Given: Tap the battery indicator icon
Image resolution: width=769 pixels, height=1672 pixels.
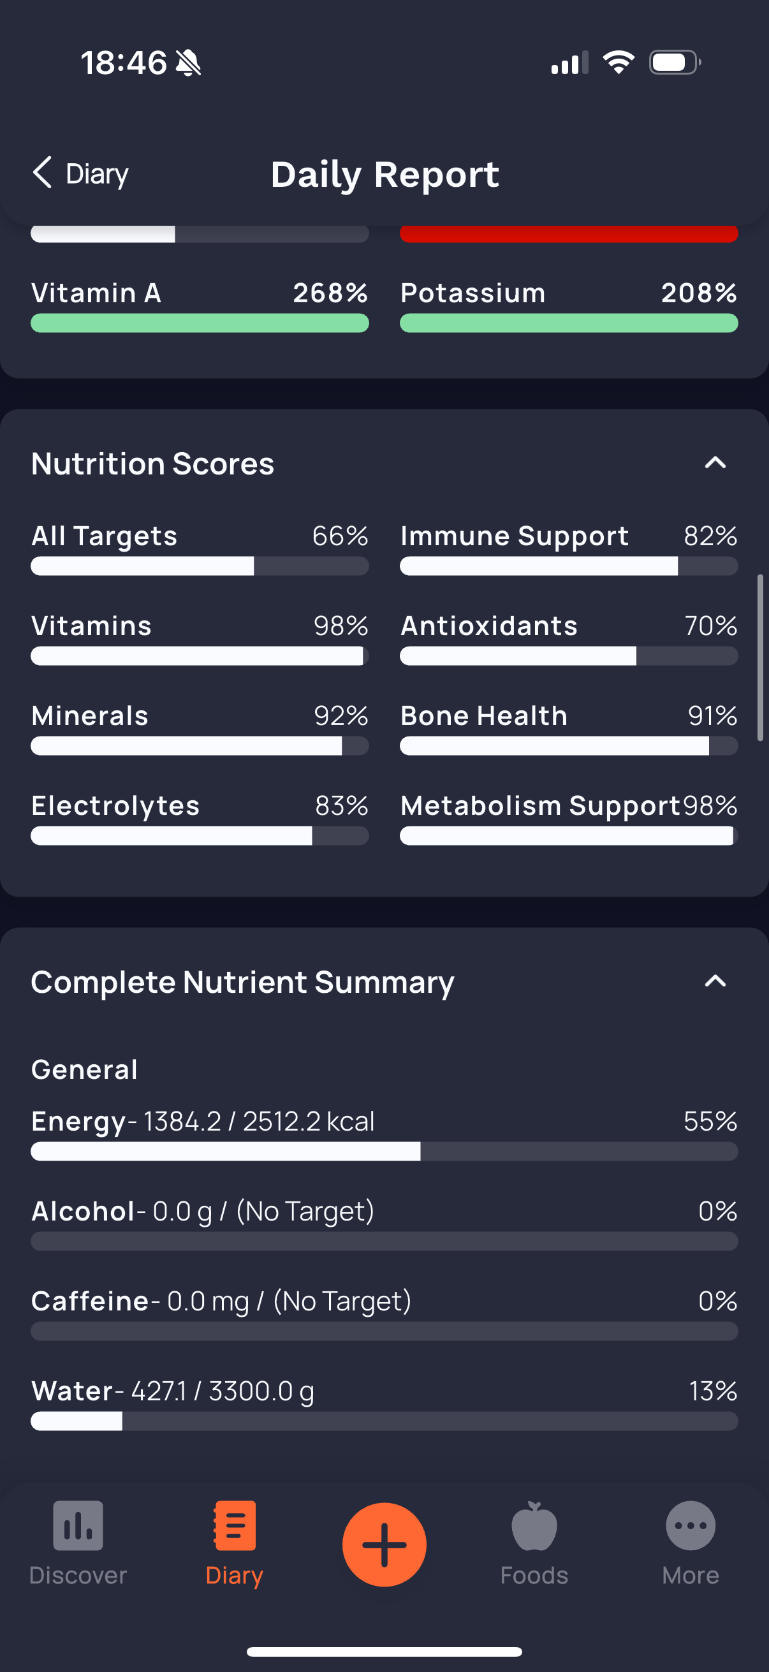Looking at the screenshot, I should pos(675,63).
